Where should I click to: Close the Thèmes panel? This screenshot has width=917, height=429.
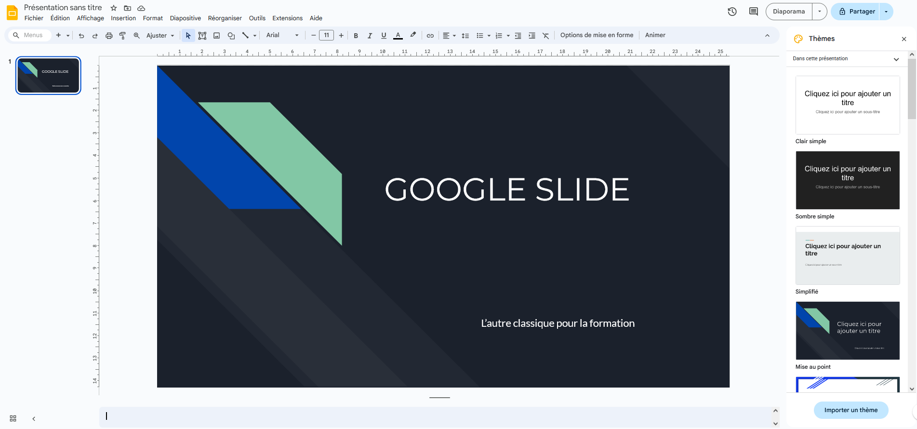[x=904, y=39]
